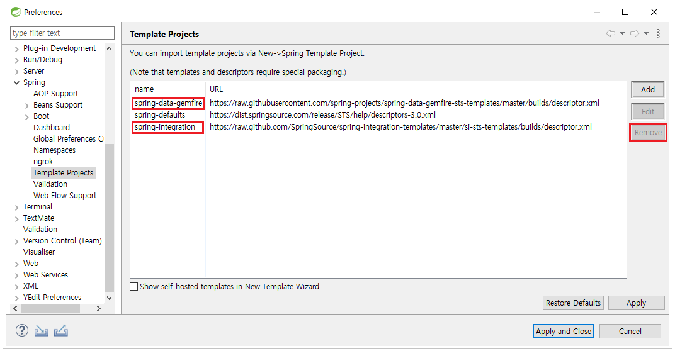This screenshot has width=675, height=351.
Task: Click tree horizontal scrollbar right arrow
Action: [99, 308]
